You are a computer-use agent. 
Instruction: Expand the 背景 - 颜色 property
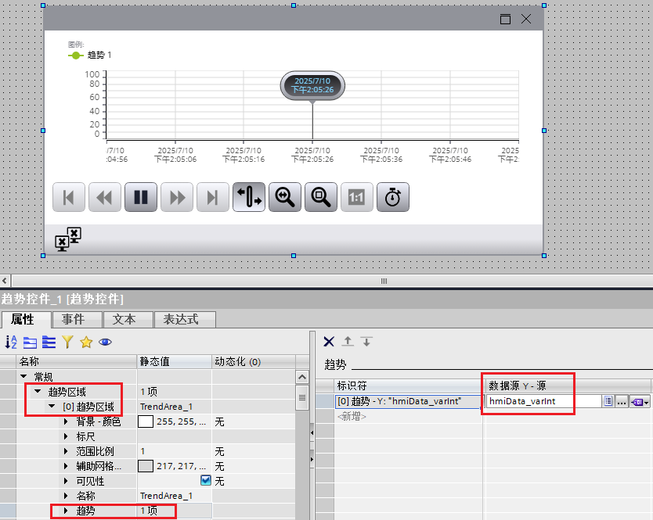click(66, 421)
